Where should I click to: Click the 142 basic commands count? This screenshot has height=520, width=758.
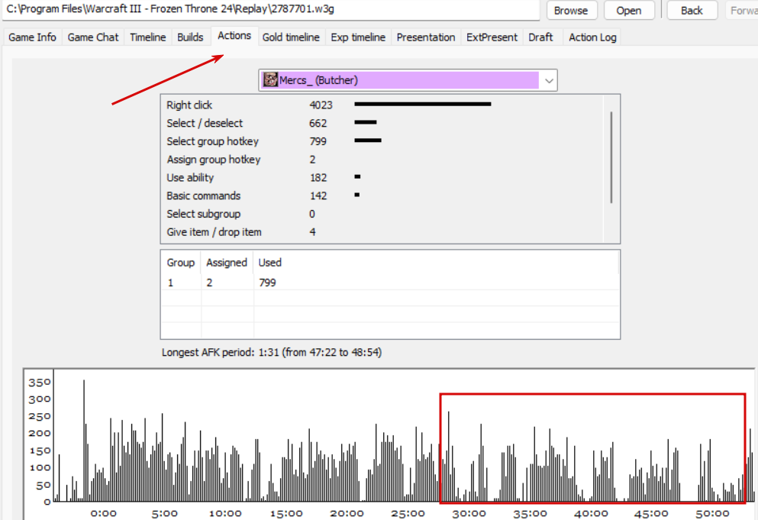pyautogui.click(x=318, y=196)
